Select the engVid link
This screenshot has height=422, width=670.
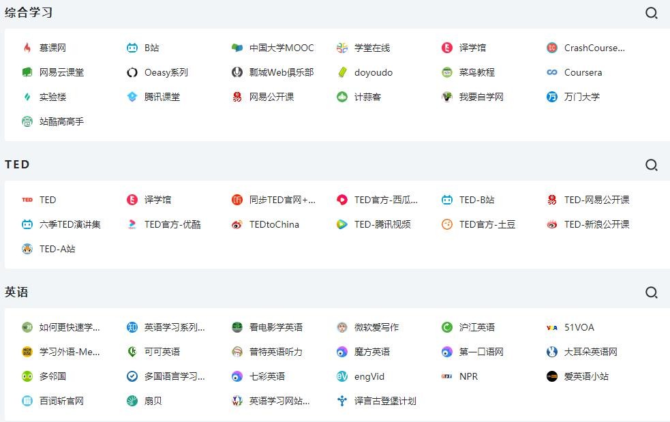coord(369,376)
